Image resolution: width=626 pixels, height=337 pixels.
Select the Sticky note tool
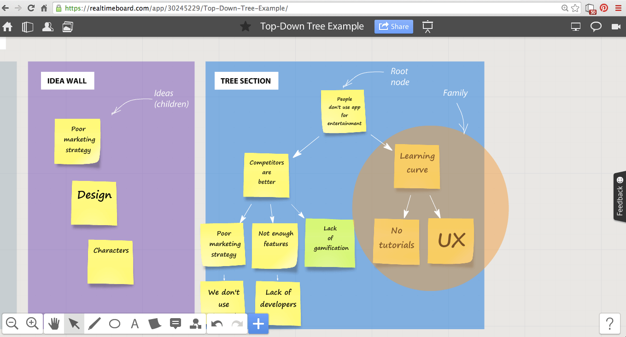click(x=155, y=324)
